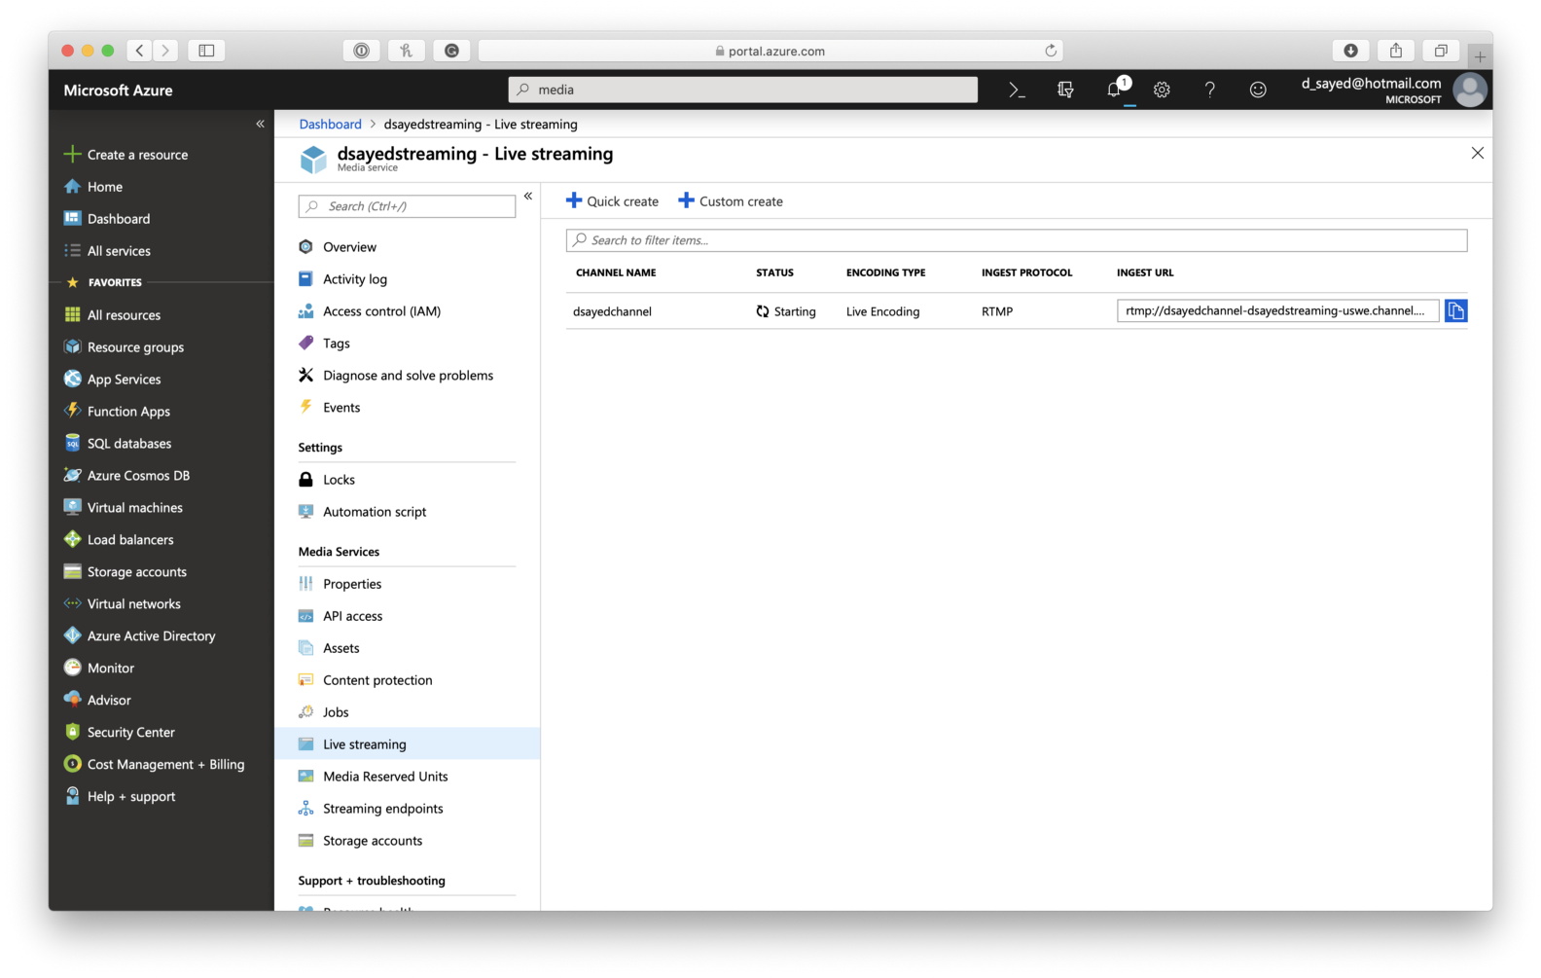Collapse the left favorites sidebar
Image resolution: width=1541 pixels, height=978 pixels.
pos(260,124)
